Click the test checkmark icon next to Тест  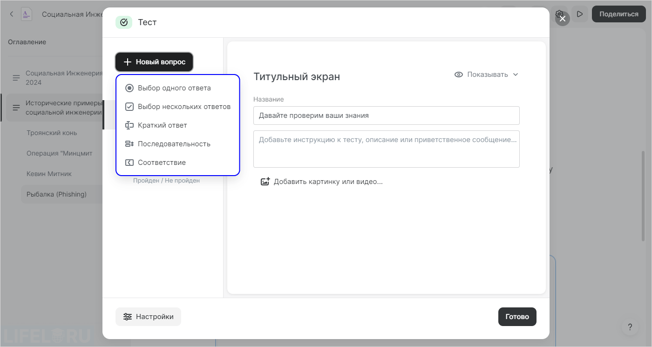point(123,22)
